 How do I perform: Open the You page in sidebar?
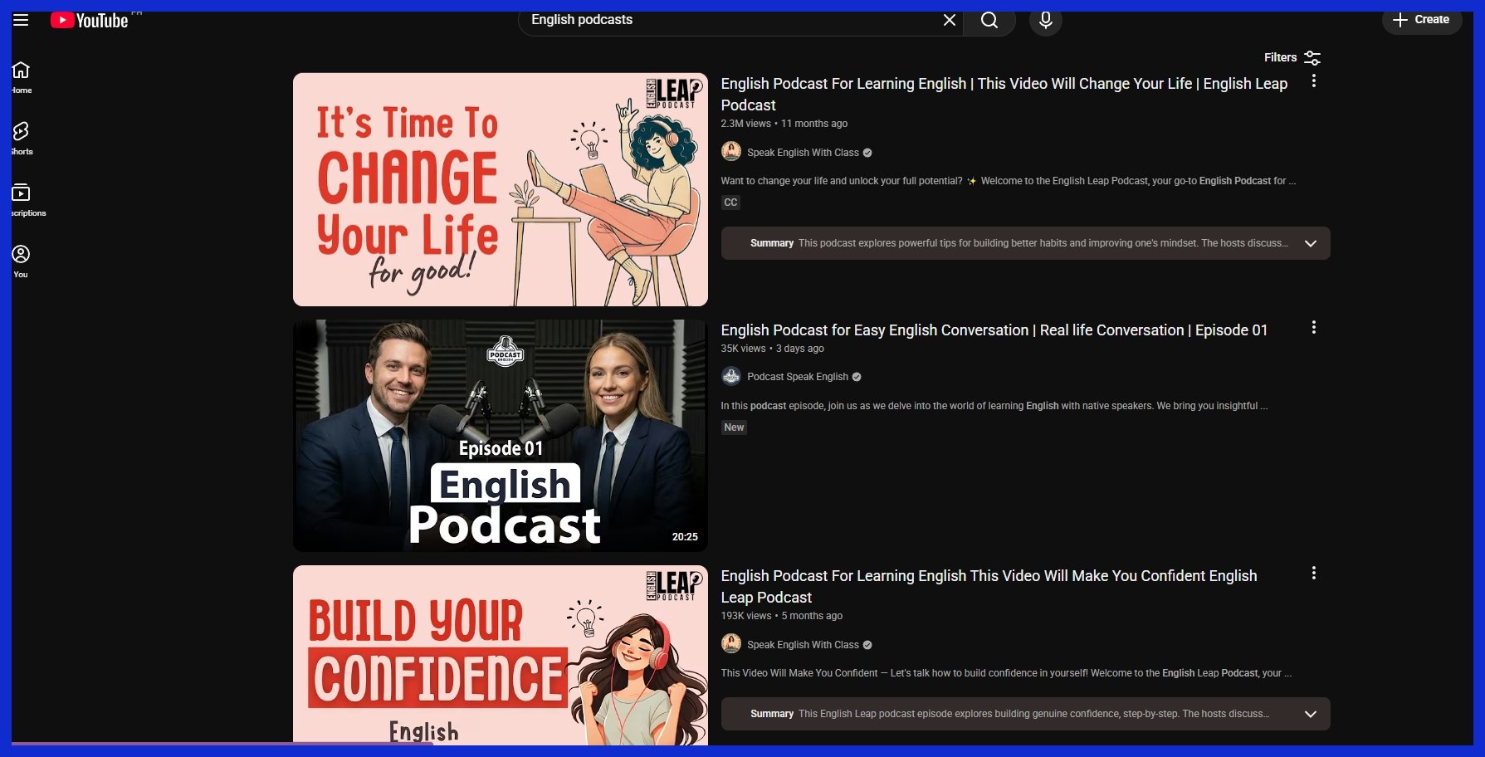click(21, 261)
